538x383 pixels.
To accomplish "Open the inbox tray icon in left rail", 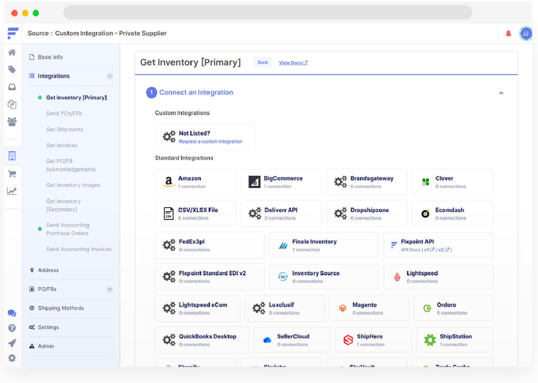I will coord(12,87).
